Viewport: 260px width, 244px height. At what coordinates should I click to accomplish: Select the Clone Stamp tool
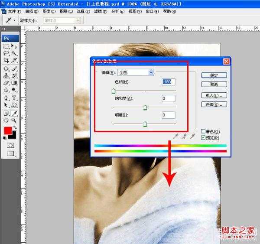click(6, 76)
